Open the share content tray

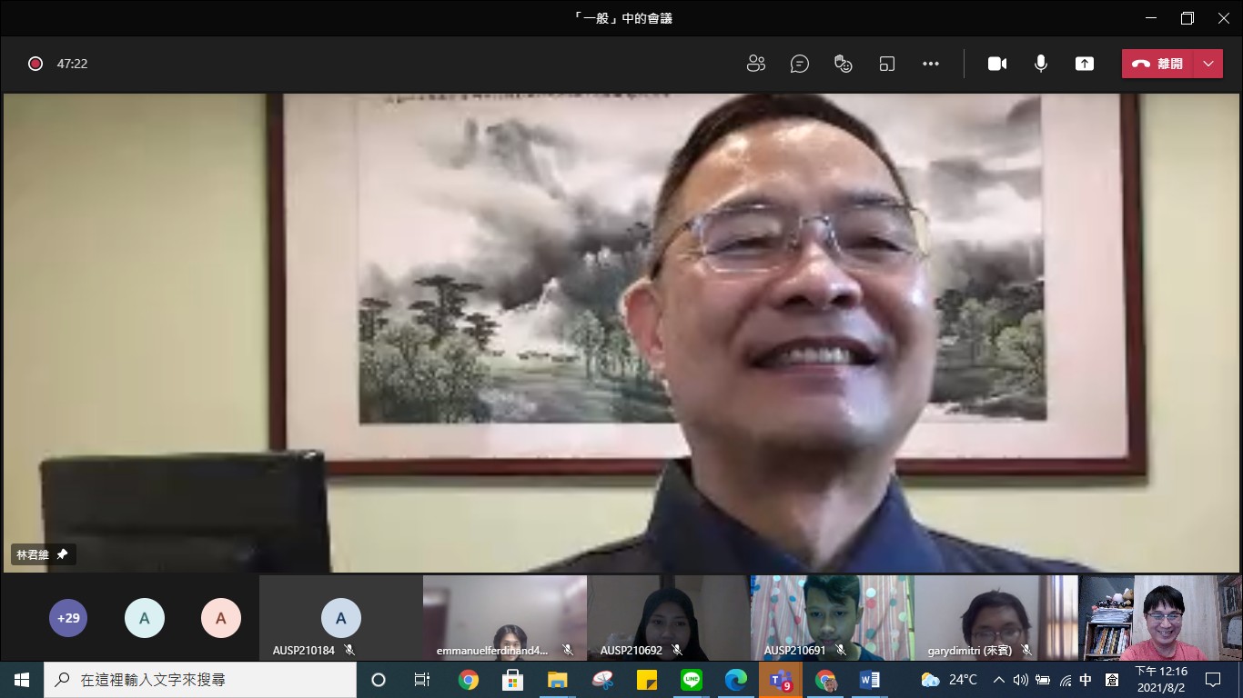tap(1085, 64)
